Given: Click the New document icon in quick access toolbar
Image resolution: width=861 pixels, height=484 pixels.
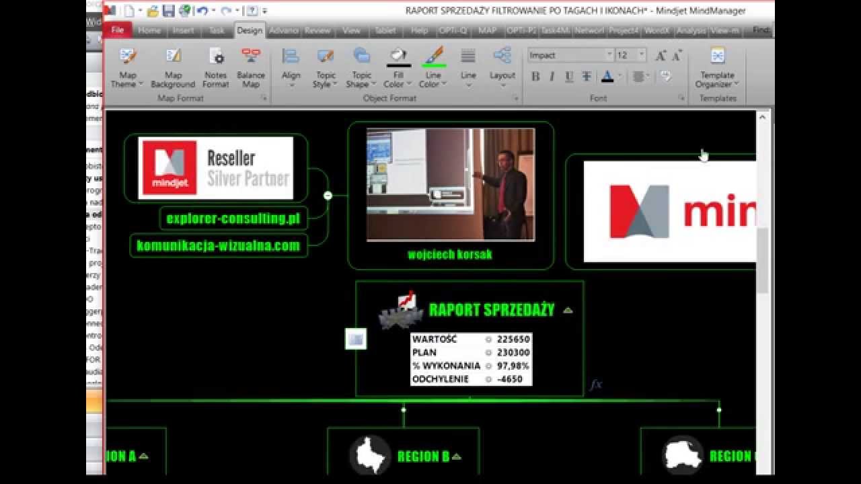Looking at the screenshot, I should pyautogui.click(x=129, y=11).
